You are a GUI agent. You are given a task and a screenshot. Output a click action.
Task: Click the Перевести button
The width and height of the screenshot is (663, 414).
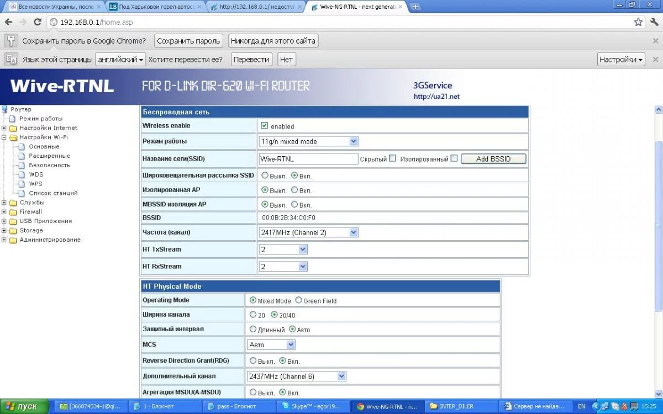(x=251, y=59)
